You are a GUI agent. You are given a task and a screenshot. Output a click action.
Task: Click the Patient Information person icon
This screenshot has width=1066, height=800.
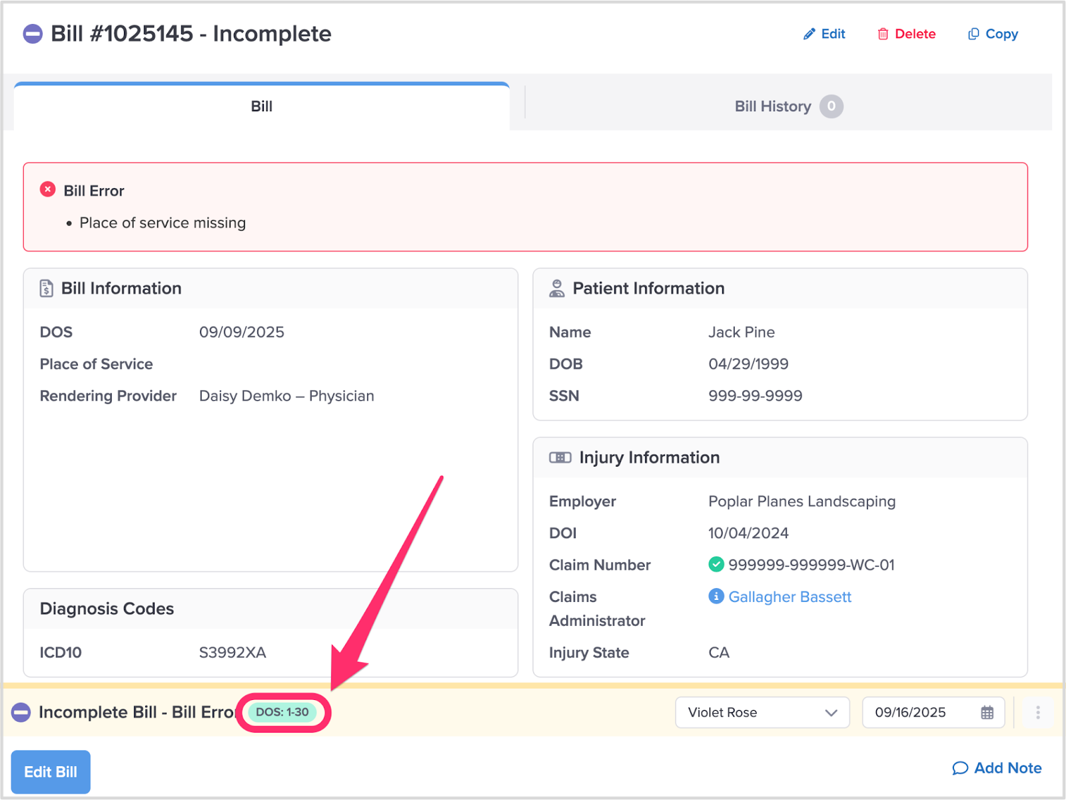coord(556,289)
